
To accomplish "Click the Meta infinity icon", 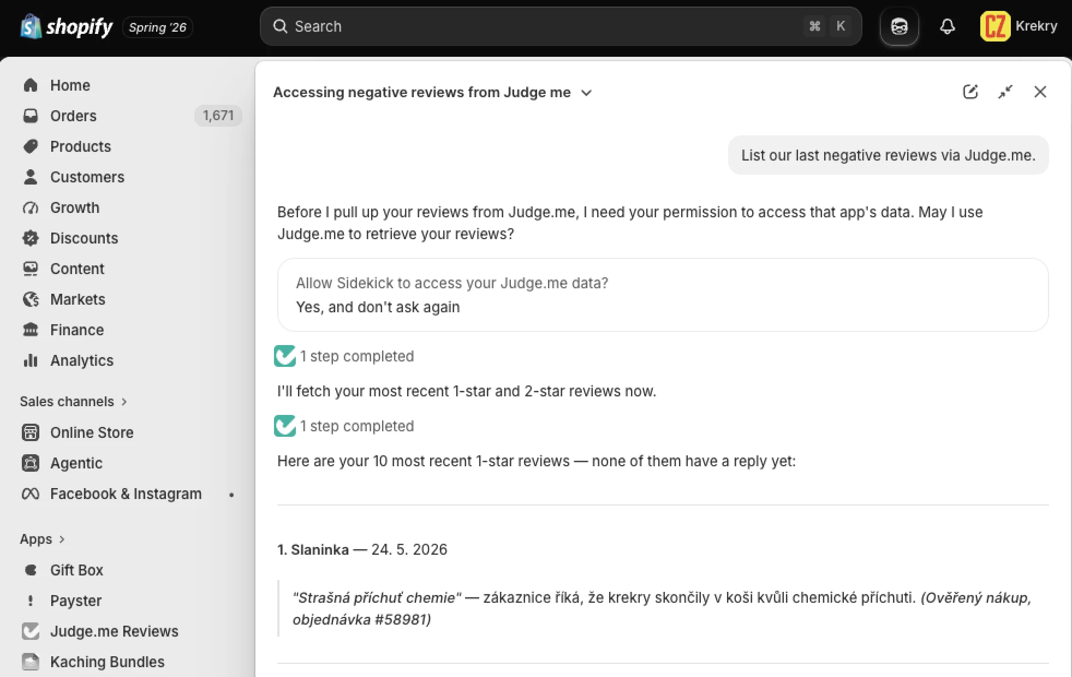I will click(31, 494).
